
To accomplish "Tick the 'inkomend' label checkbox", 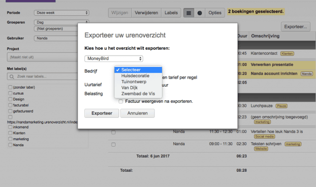I will click(x=10, y=127).
